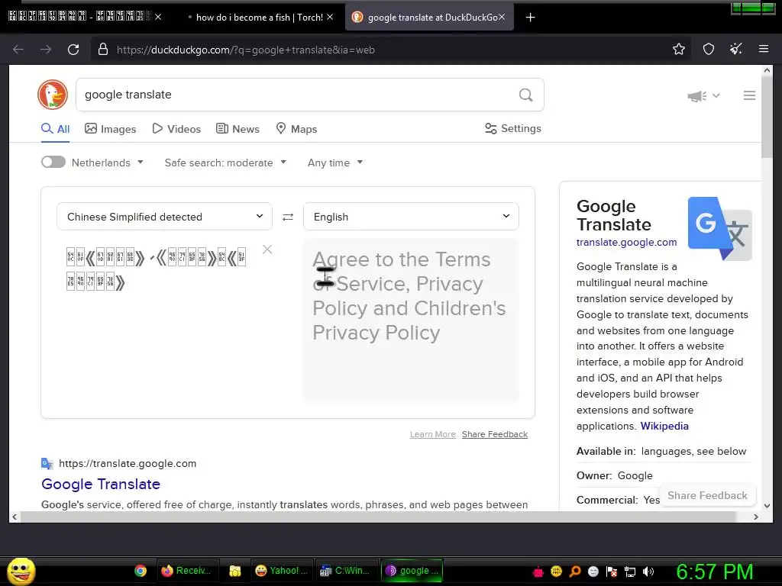Click the orange magnifier tray icon

pos(574,572)
